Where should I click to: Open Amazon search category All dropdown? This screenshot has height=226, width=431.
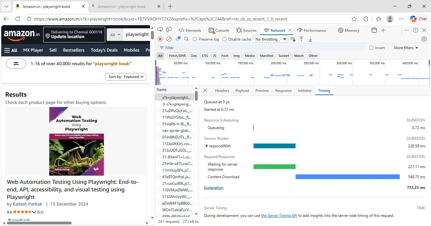[115, 35]
